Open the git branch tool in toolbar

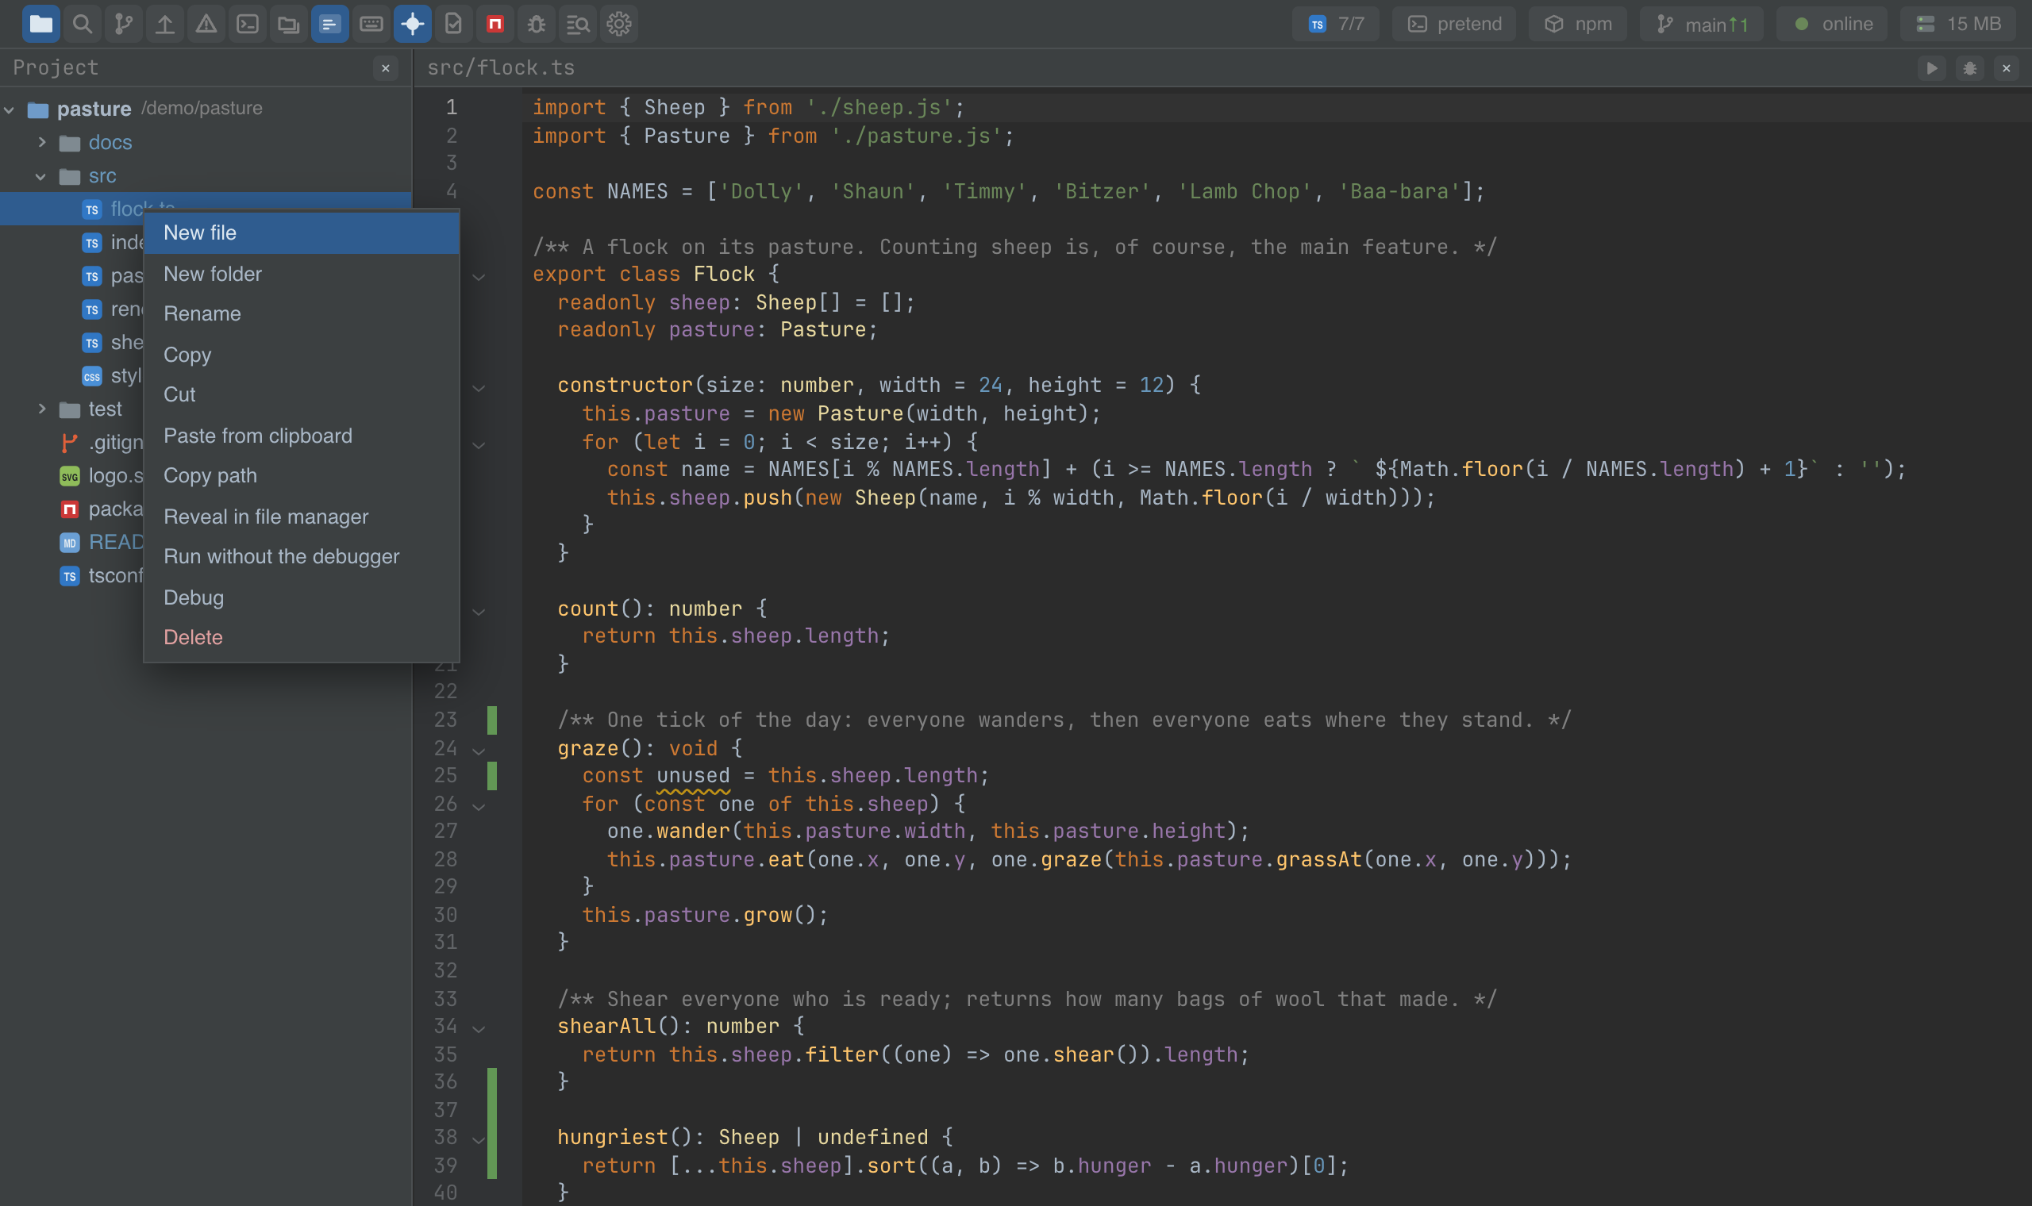click(x=124, y=25)
